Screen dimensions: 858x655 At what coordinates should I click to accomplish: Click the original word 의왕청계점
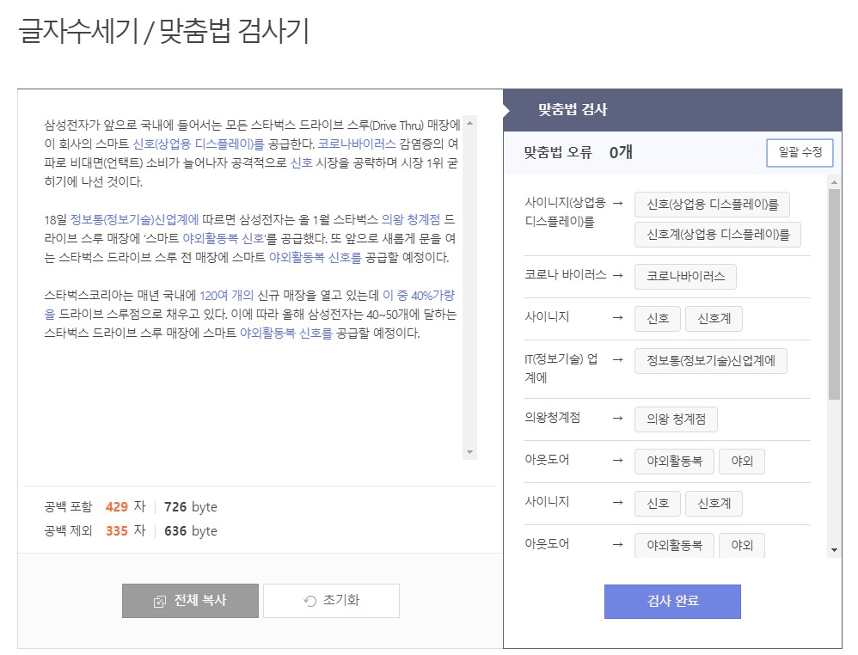pos(552,418)
